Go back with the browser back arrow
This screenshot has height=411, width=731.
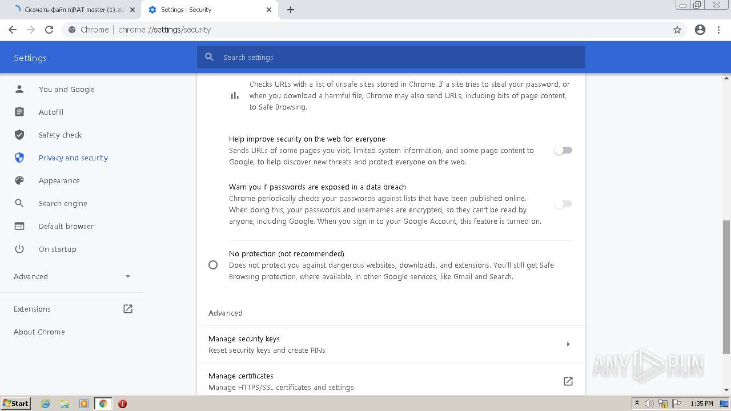click(x=13, y=30)
